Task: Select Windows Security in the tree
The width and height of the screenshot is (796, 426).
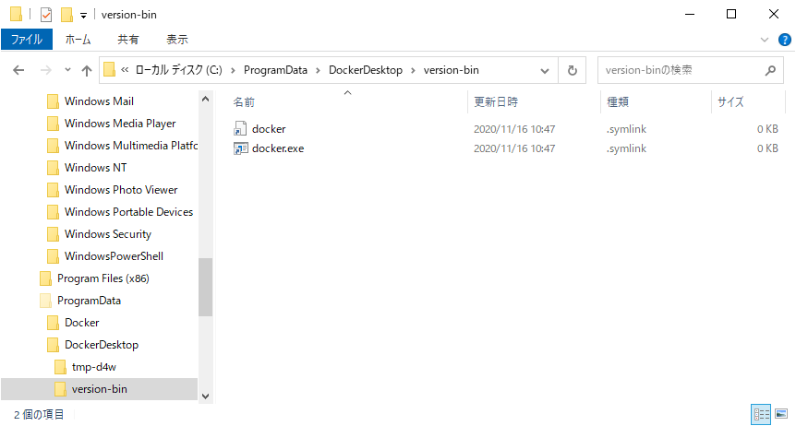Action: click(x=108, y=234)
